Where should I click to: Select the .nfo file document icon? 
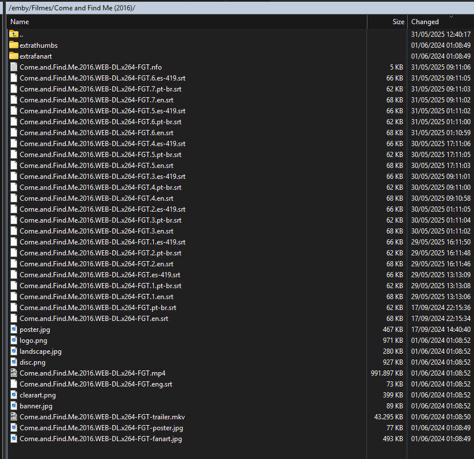click(14, 67)
